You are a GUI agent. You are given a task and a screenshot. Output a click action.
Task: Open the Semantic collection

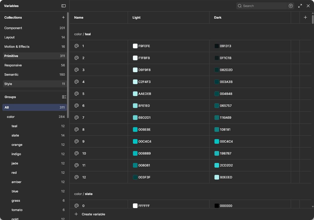point(35,74)
